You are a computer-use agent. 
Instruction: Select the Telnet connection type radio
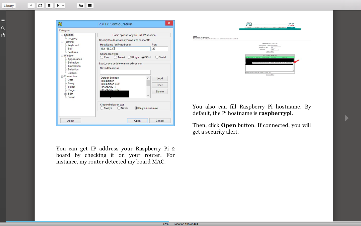(x=116, y=58)
